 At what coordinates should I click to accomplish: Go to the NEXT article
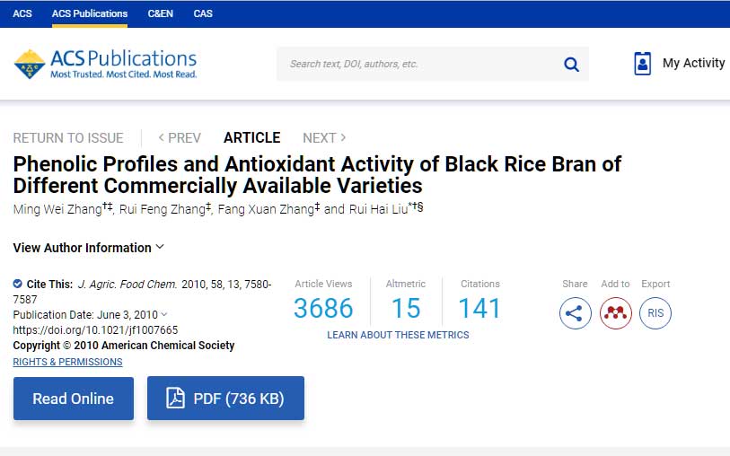click(x=324, y=138)
